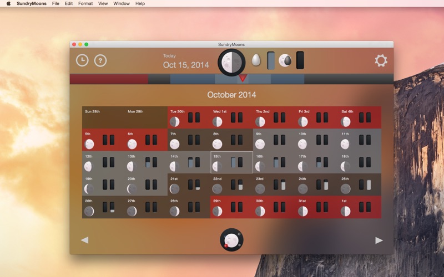Click the "30th" day label in last row
Image resolution: width=444 pixels, height=277 pixels.
click(x=260, y=201)
